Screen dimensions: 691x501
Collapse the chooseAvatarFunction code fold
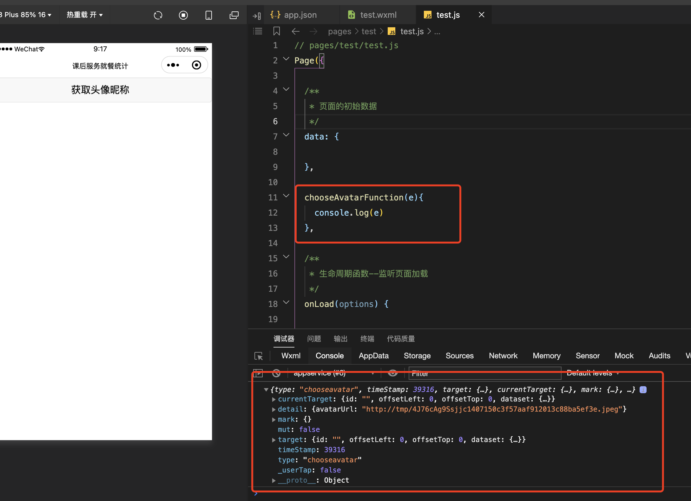pyautogui.click(x=286, y=196)
